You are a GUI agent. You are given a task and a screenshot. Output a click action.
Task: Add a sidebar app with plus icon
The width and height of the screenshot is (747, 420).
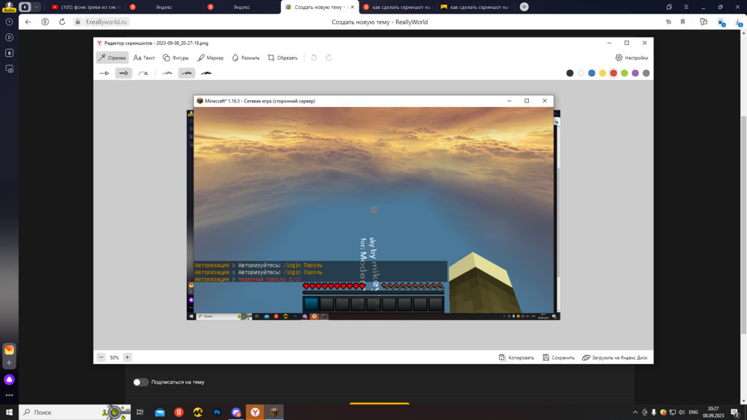9,362
